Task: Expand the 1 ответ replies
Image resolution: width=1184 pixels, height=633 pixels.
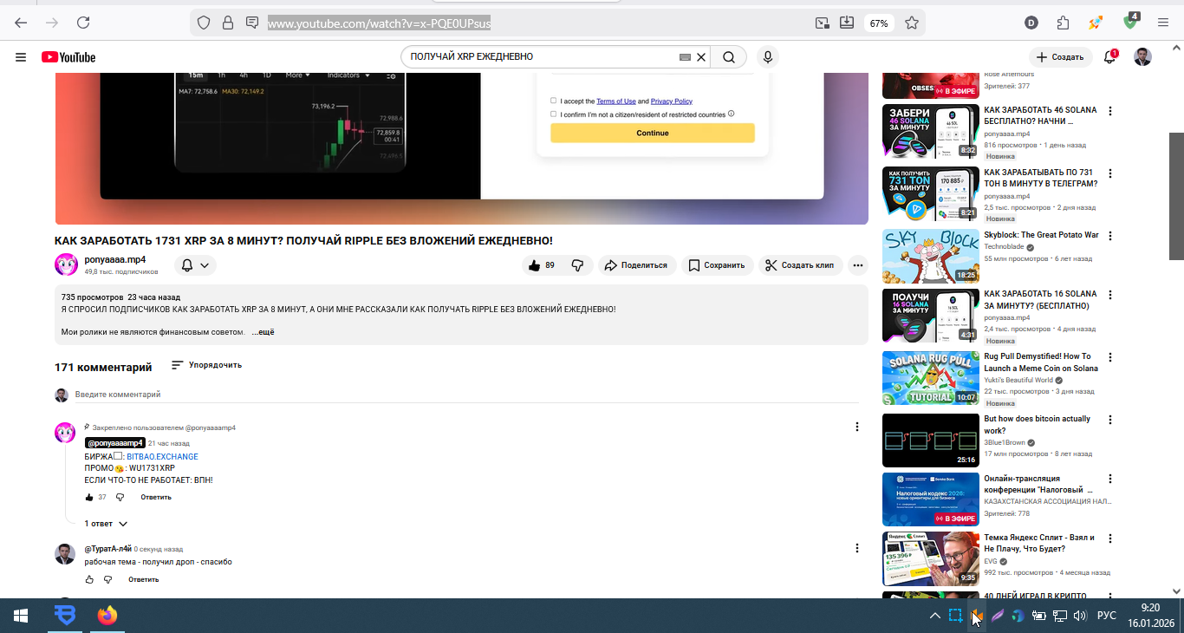Action: click(106, 524)
